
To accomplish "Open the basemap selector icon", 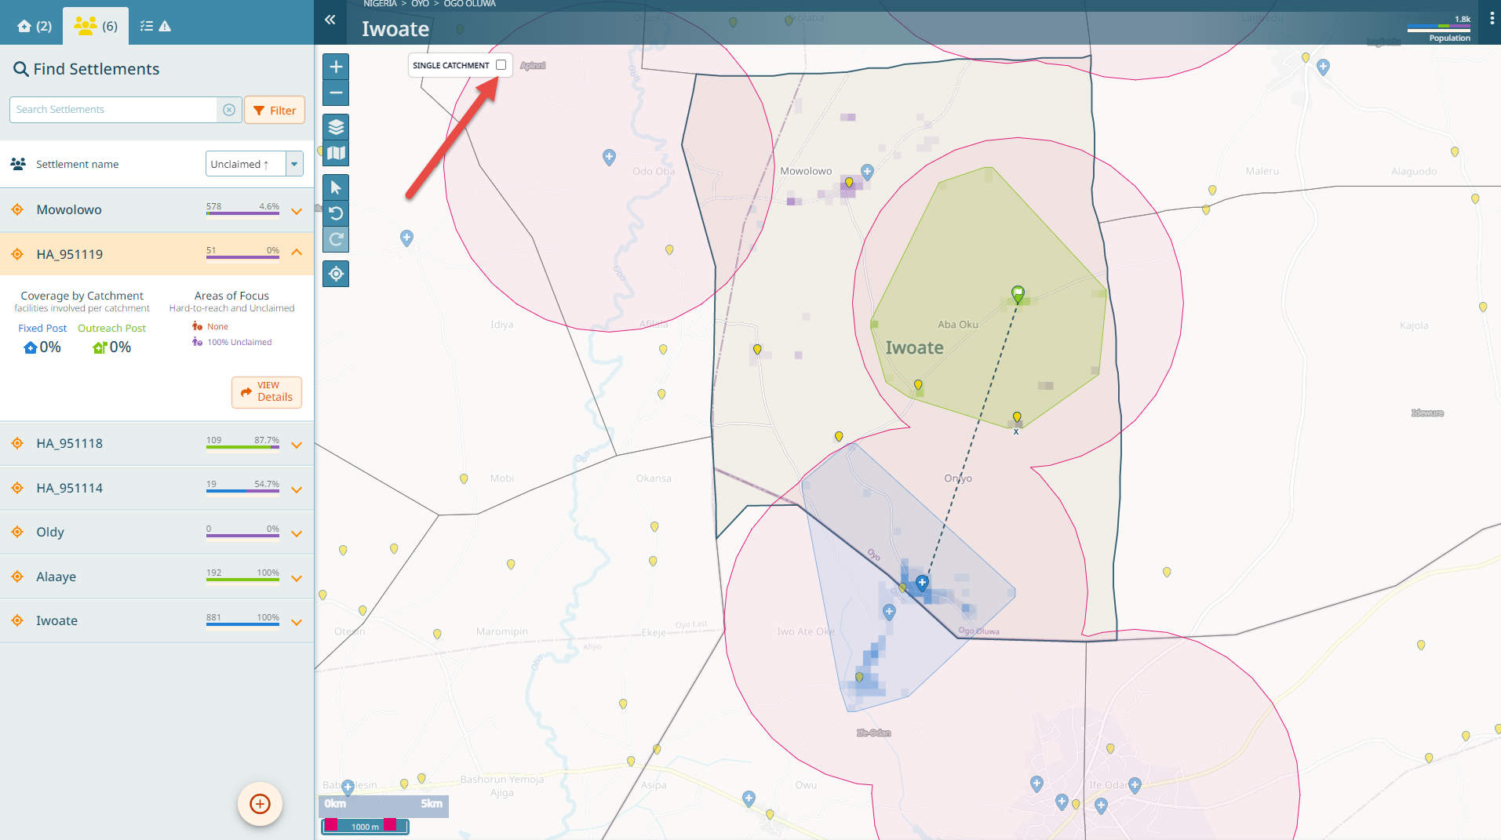I will coord(336,153).
